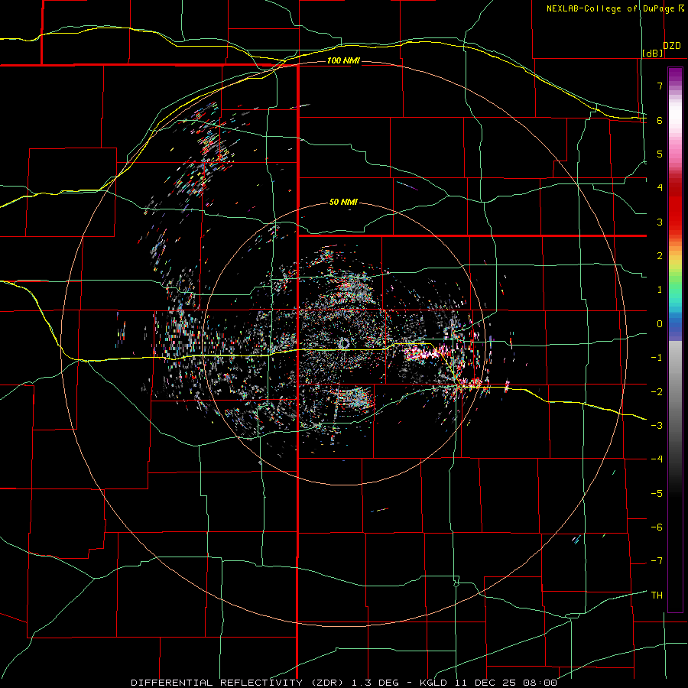The width and height of the screenshot is (688, 688).
Task: Click the positive 7 scale label
Action: click(660, 86)
